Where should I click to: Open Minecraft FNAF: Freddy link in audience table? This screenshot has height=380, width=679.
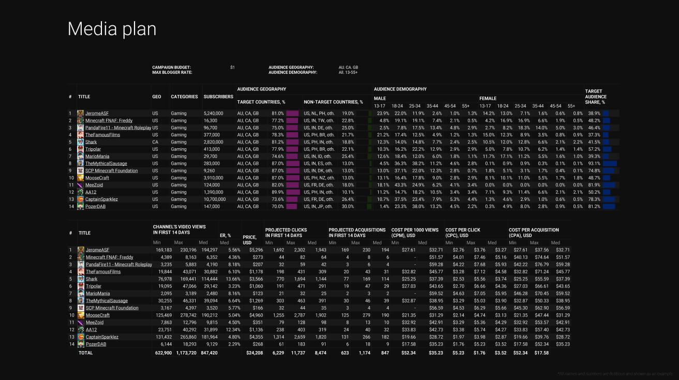(109, 120)
